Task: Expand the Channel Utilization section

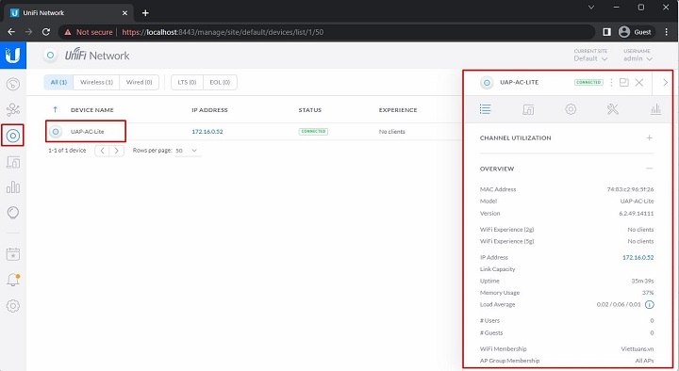Action: point(649,137)
